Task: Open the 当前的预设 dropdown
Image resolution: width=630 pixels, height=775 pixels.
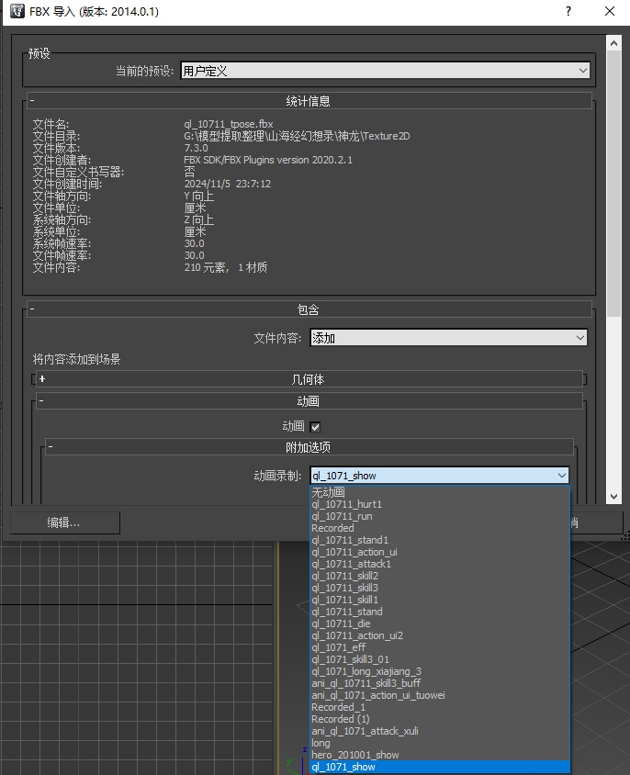Action: pos(385,71)
